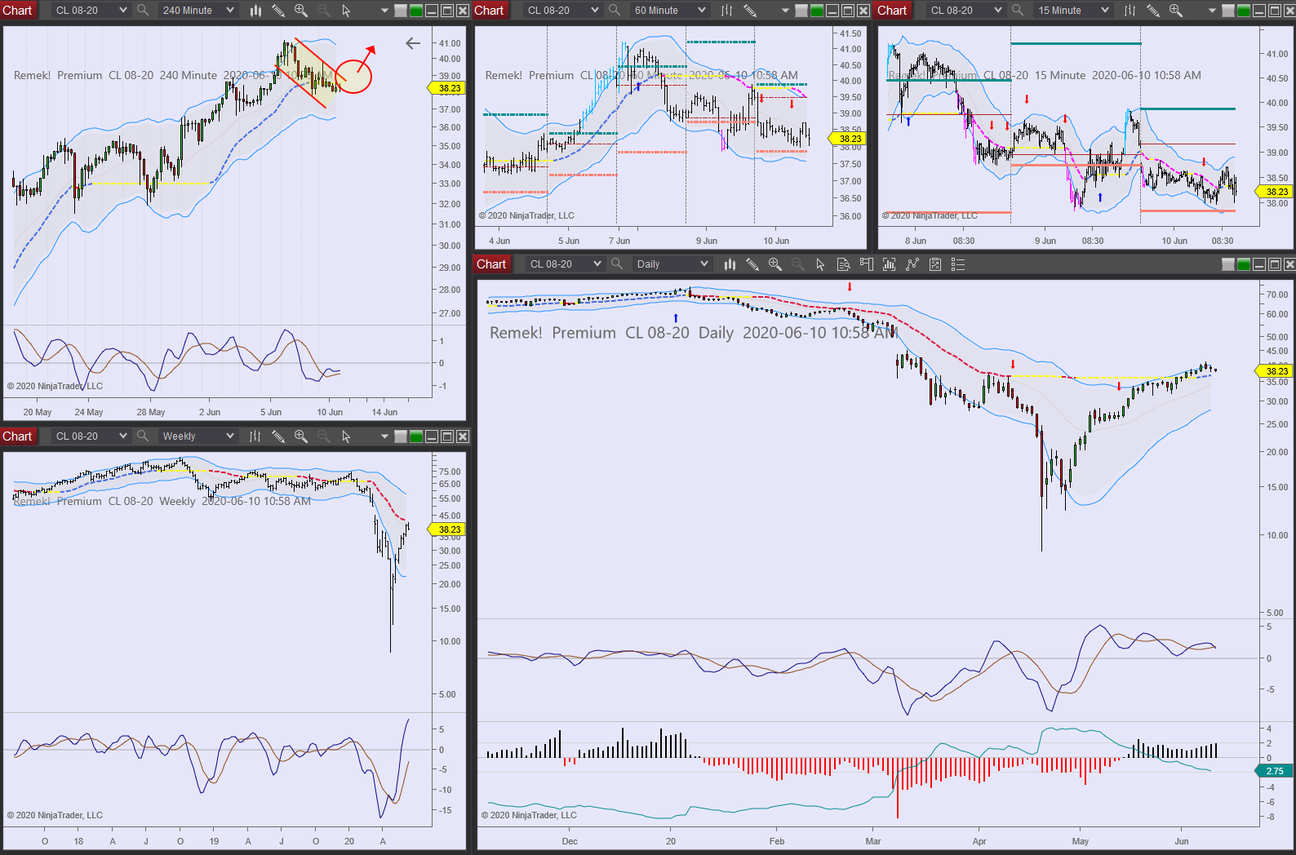Select drawing tools pencil in 60 Minute chart
The height and width of the screenshot is (855, 1296).
[x=750, y=11]
